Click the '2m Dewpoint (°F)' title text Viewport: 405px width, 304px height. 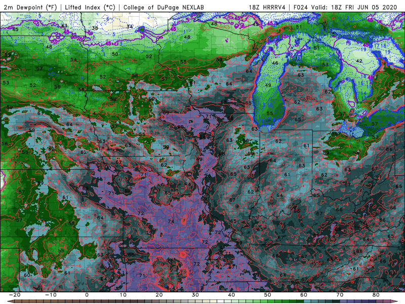(30, 8)
